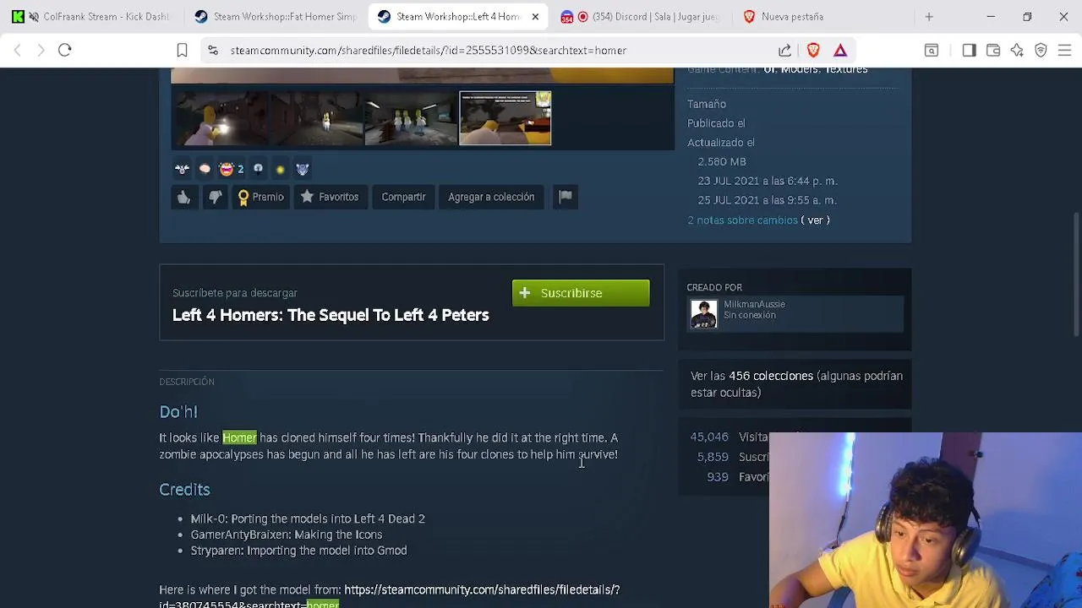Click 'Milk-0: Porting the models' credit line

pos(308,518)
